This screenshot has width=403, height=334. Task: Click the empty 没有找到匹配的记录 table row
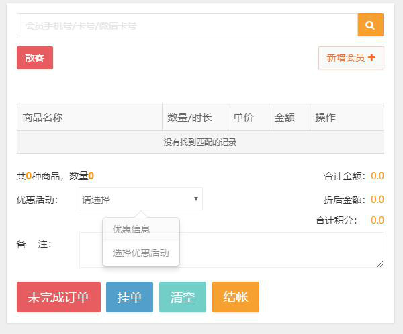(200, 142)
